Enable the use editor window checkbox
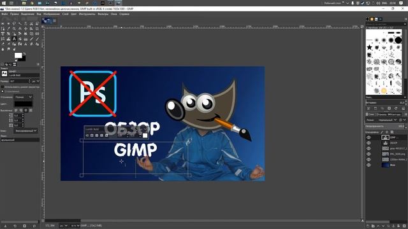Screen dimensions: 408x229 click(x=3, y=87)
